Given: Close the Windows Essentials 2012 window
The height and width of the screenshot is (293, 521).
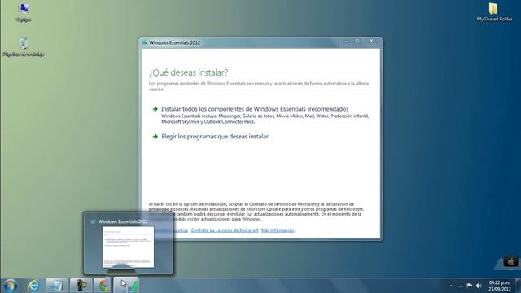Looking at the screenshot, I should click(x=371, y=42).
